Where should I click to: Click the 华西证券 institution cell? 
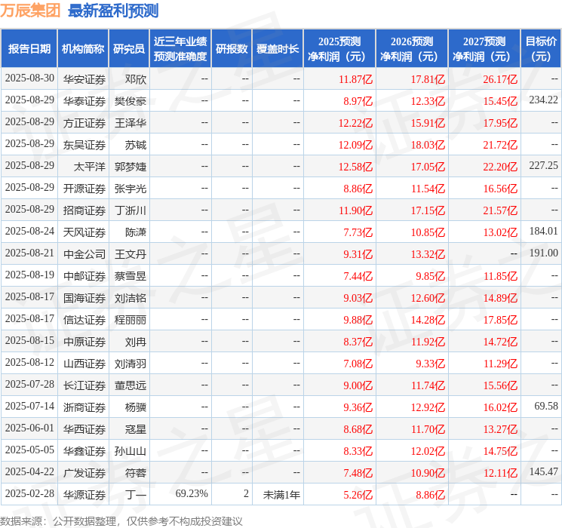click(84, 429)
